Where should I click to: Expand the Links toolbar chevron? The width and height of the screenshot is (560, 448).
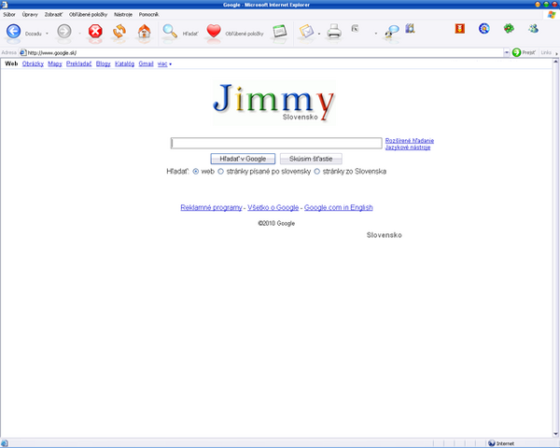coord(556,53)
